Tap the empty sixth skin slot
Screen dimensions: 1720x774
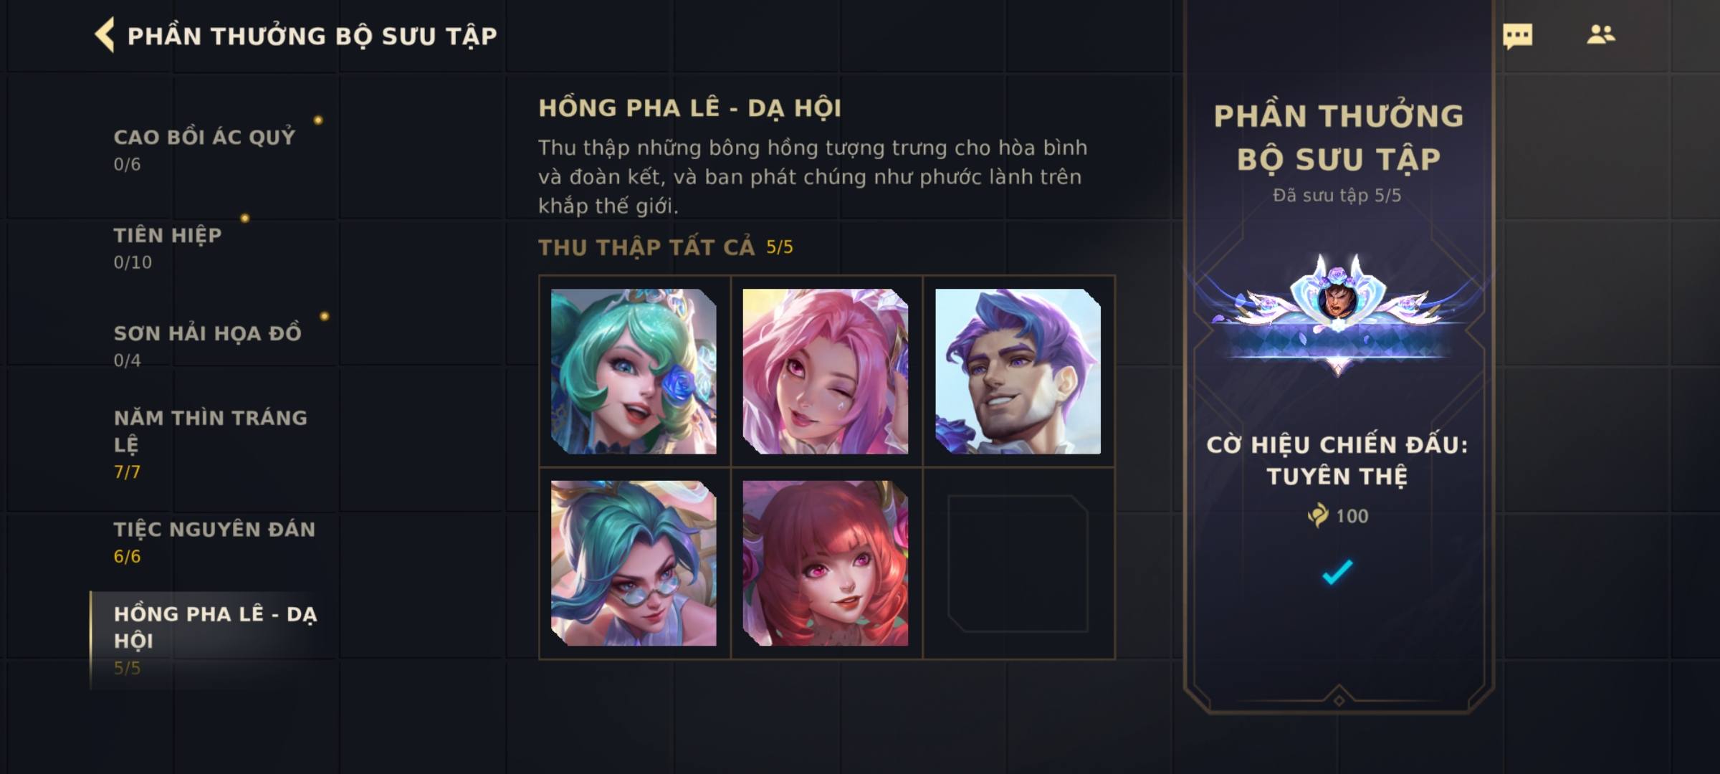click(1018, 563)
